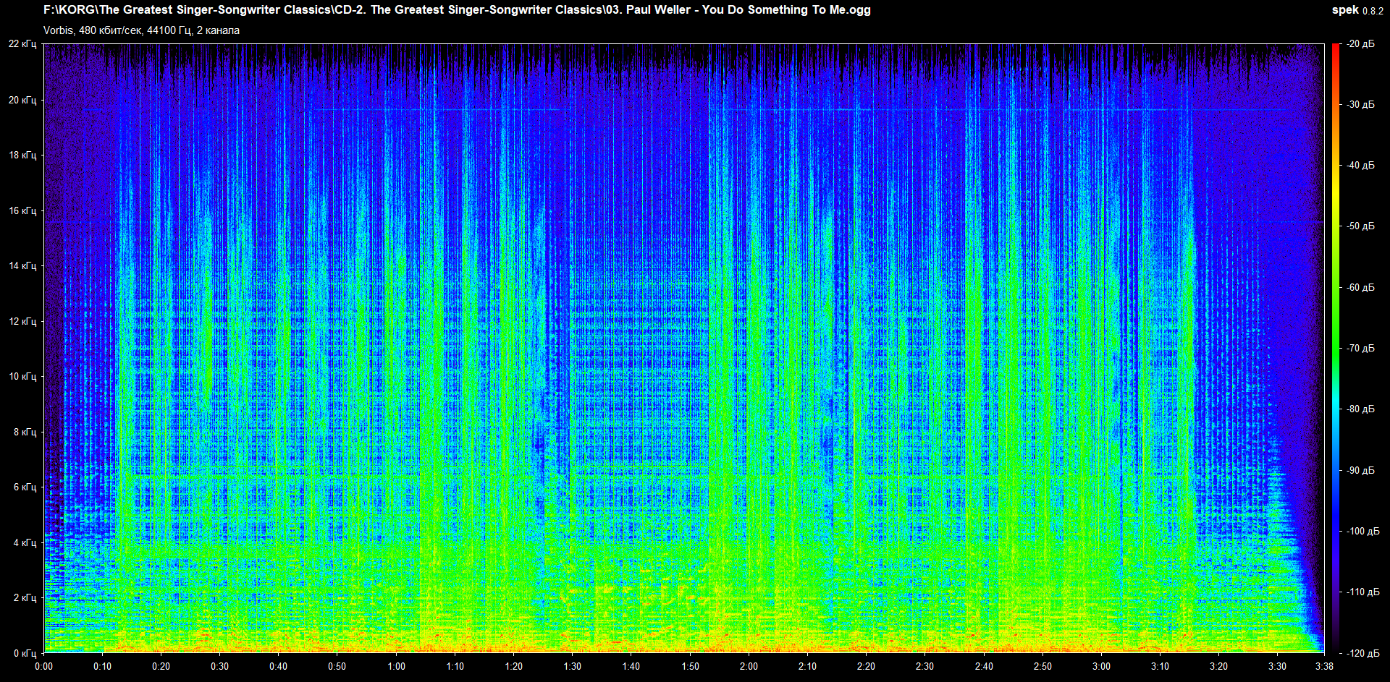Click the -50 дБ level label

click(x=1360, y=226)
